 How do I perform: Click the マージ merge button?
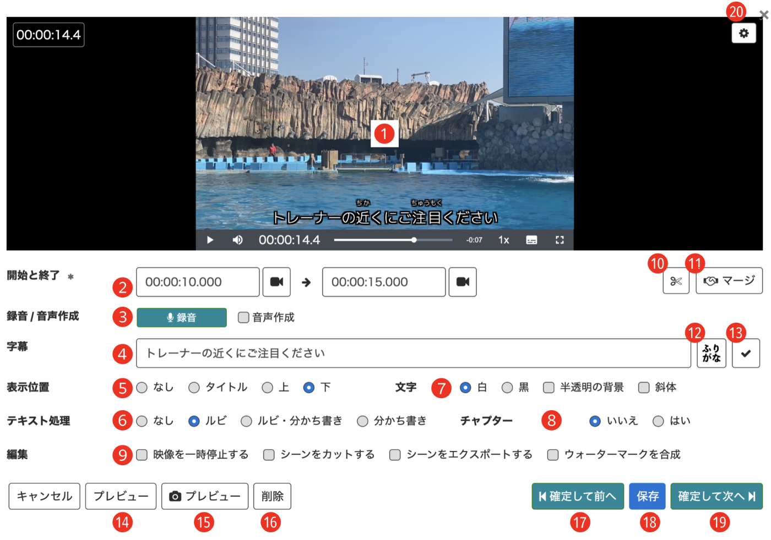729,282
